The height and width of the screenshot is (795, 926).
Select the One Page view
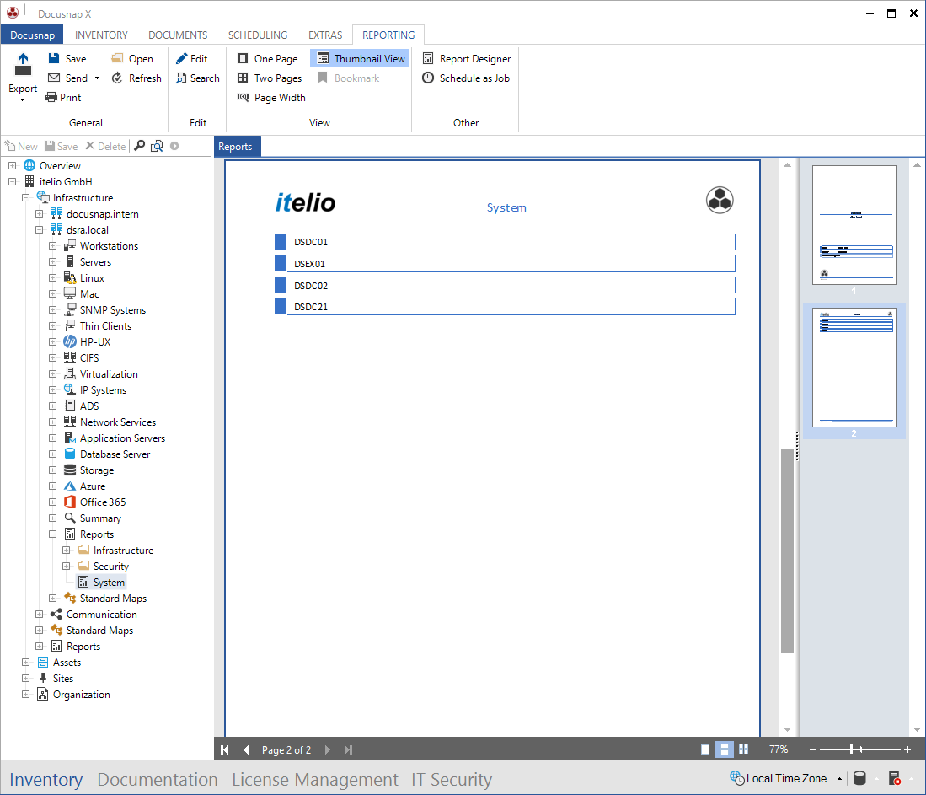pos(268,58)
